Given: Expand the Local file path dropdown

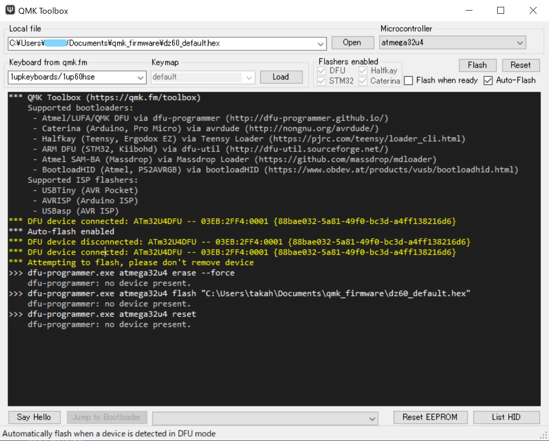Looking at the screenshot, I should 320,44.
